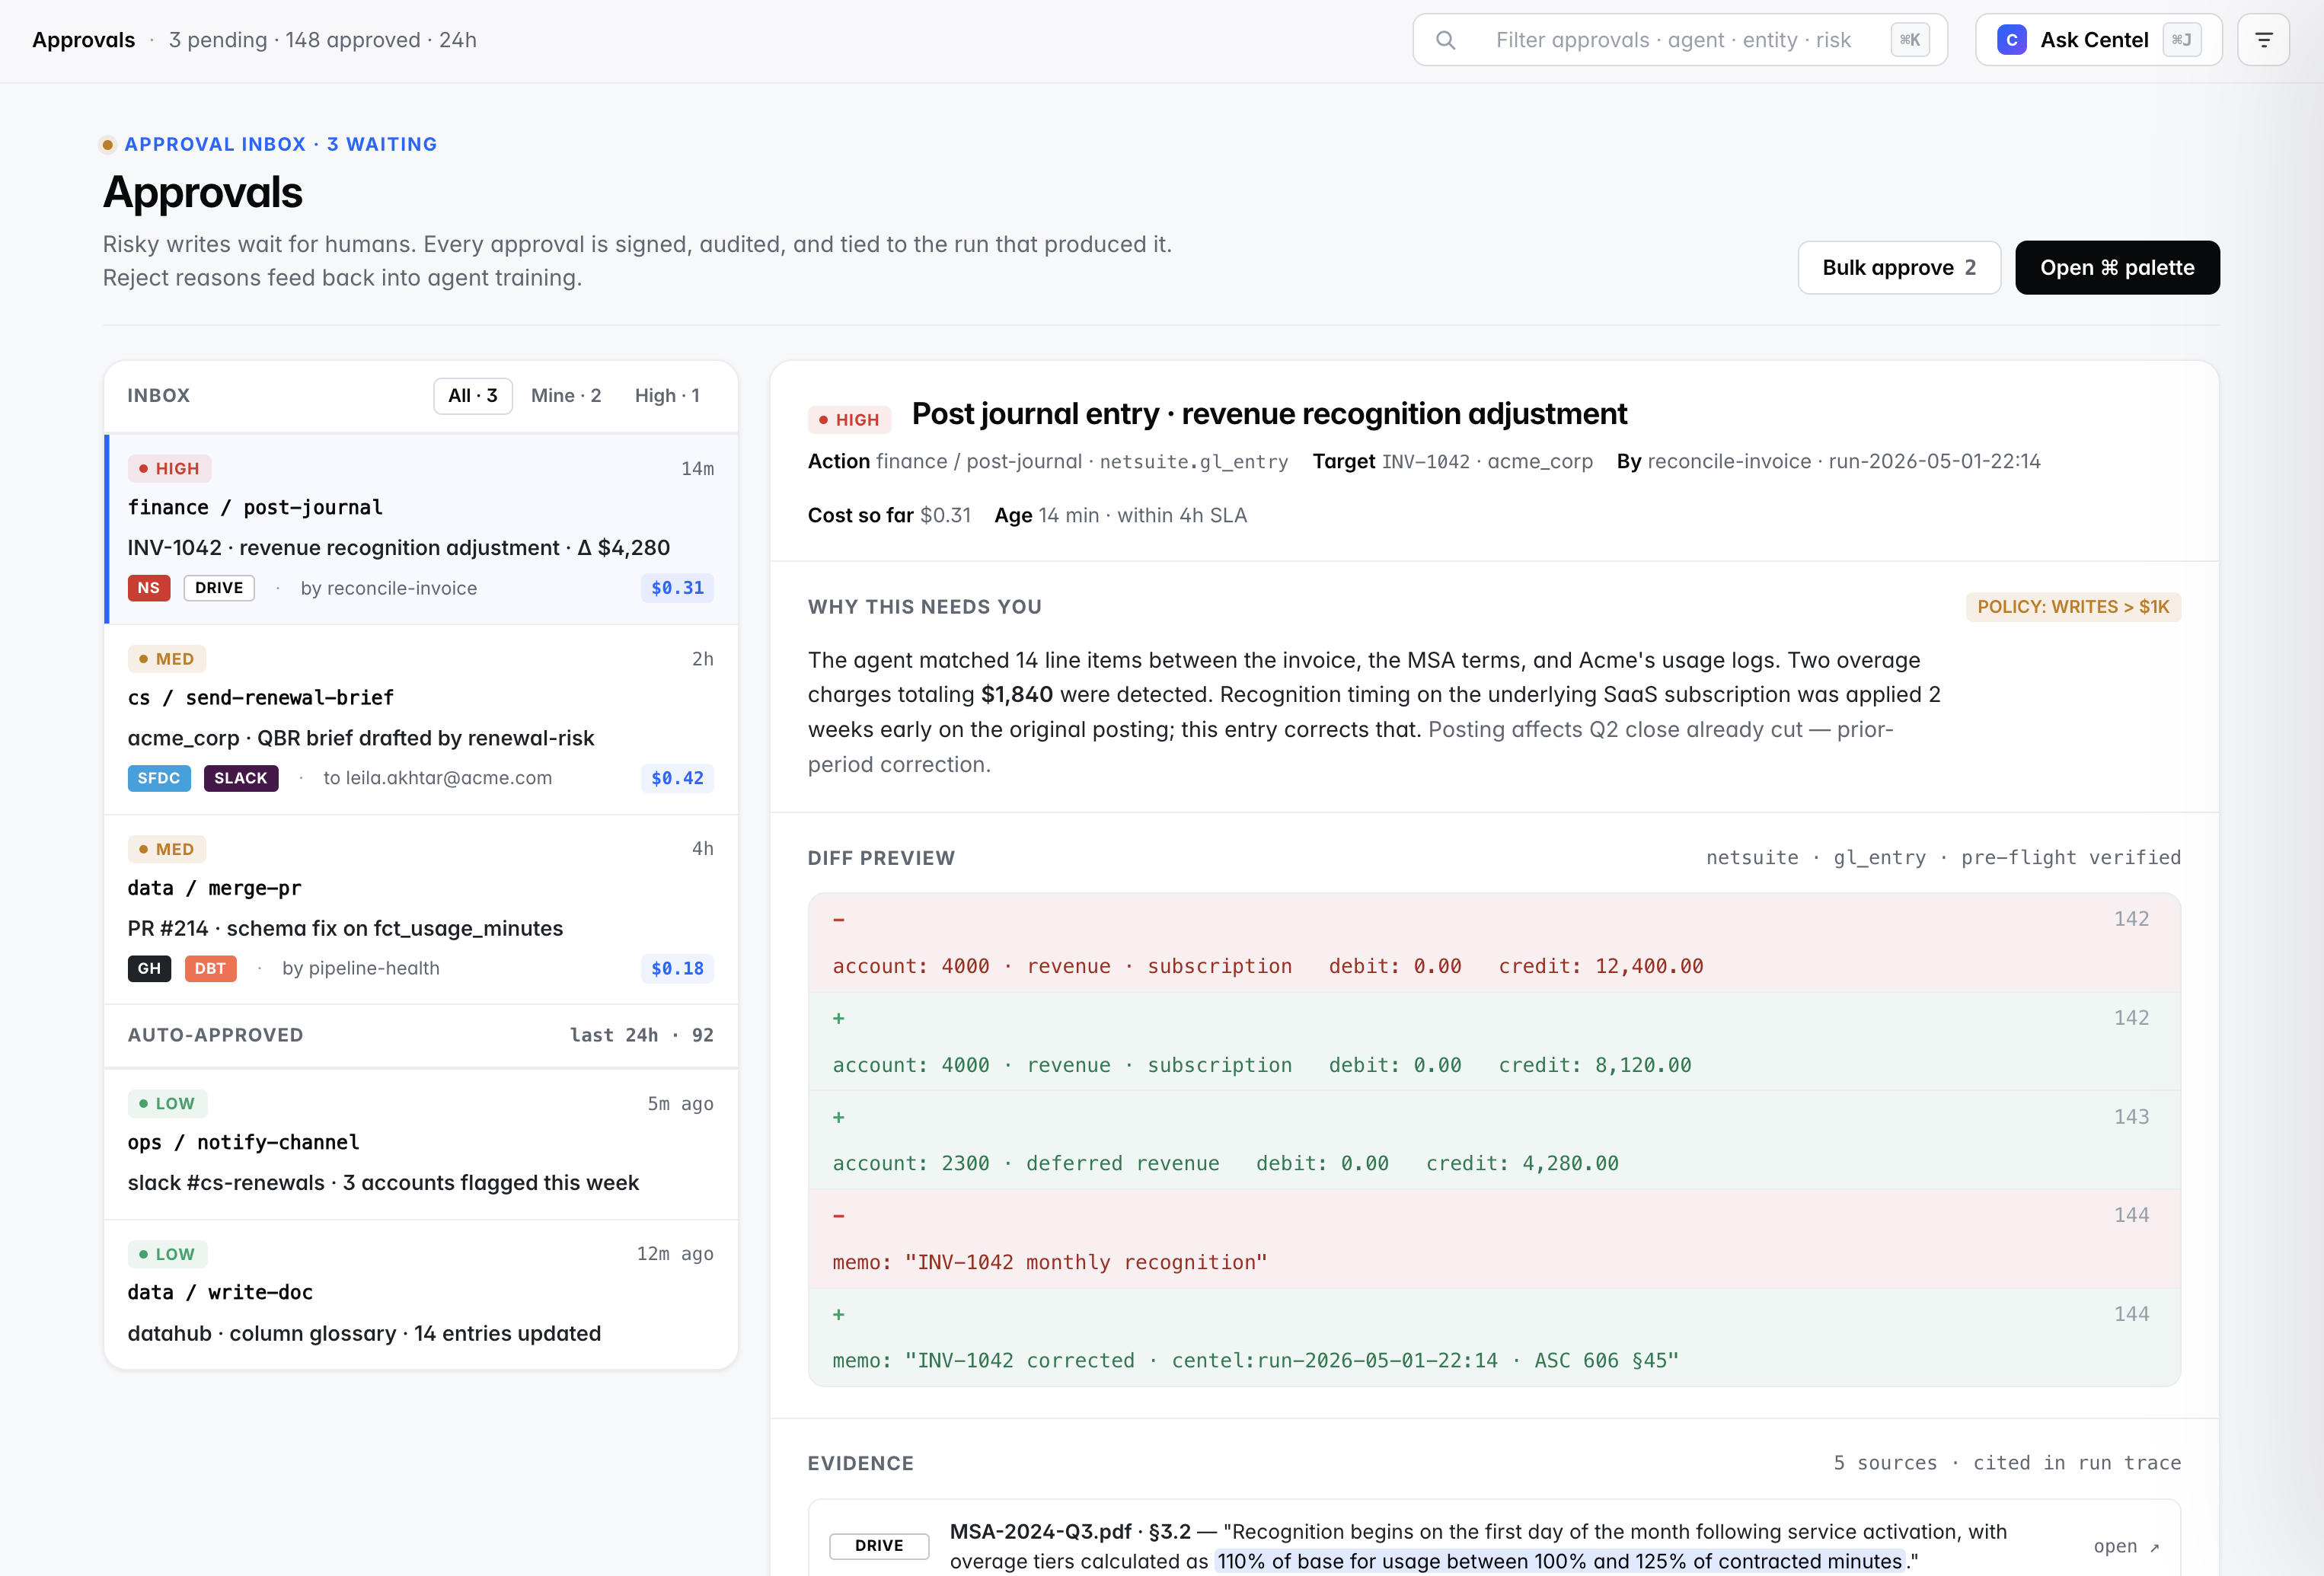
Task: Click Bulk approve 2 button
Action: tap(1899, 267)
